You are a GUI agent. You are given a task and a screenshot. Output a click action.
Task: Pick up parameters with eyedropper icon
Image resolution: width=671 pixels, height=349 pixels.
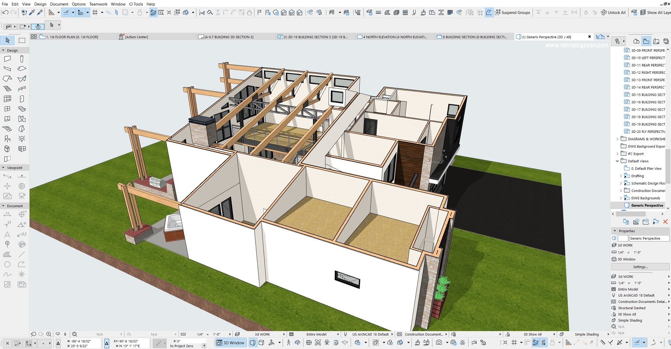[x=32, y=13]
